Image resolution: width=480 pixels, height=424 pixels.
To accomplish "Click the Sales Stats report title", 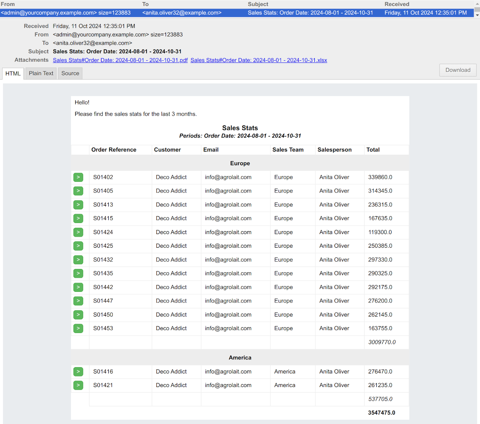I will pos(240,128).
